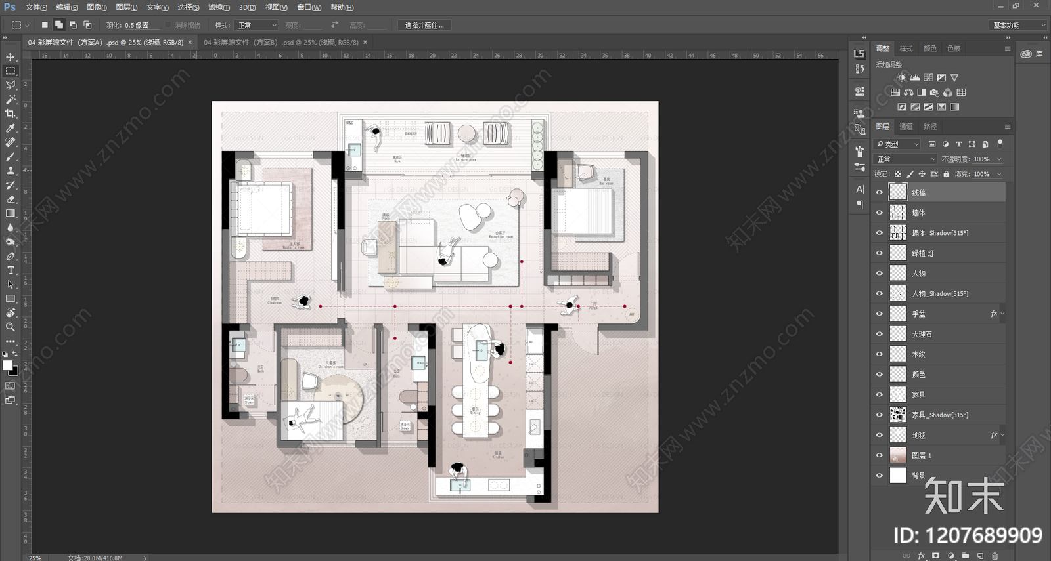The image size is (1051, 561).
Task: Select the Eyedropper tool
Action: pos(11,128)
